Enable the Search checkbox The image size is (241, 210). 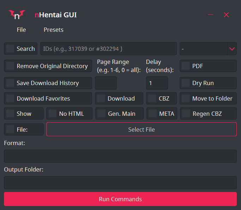click(10, 49)
